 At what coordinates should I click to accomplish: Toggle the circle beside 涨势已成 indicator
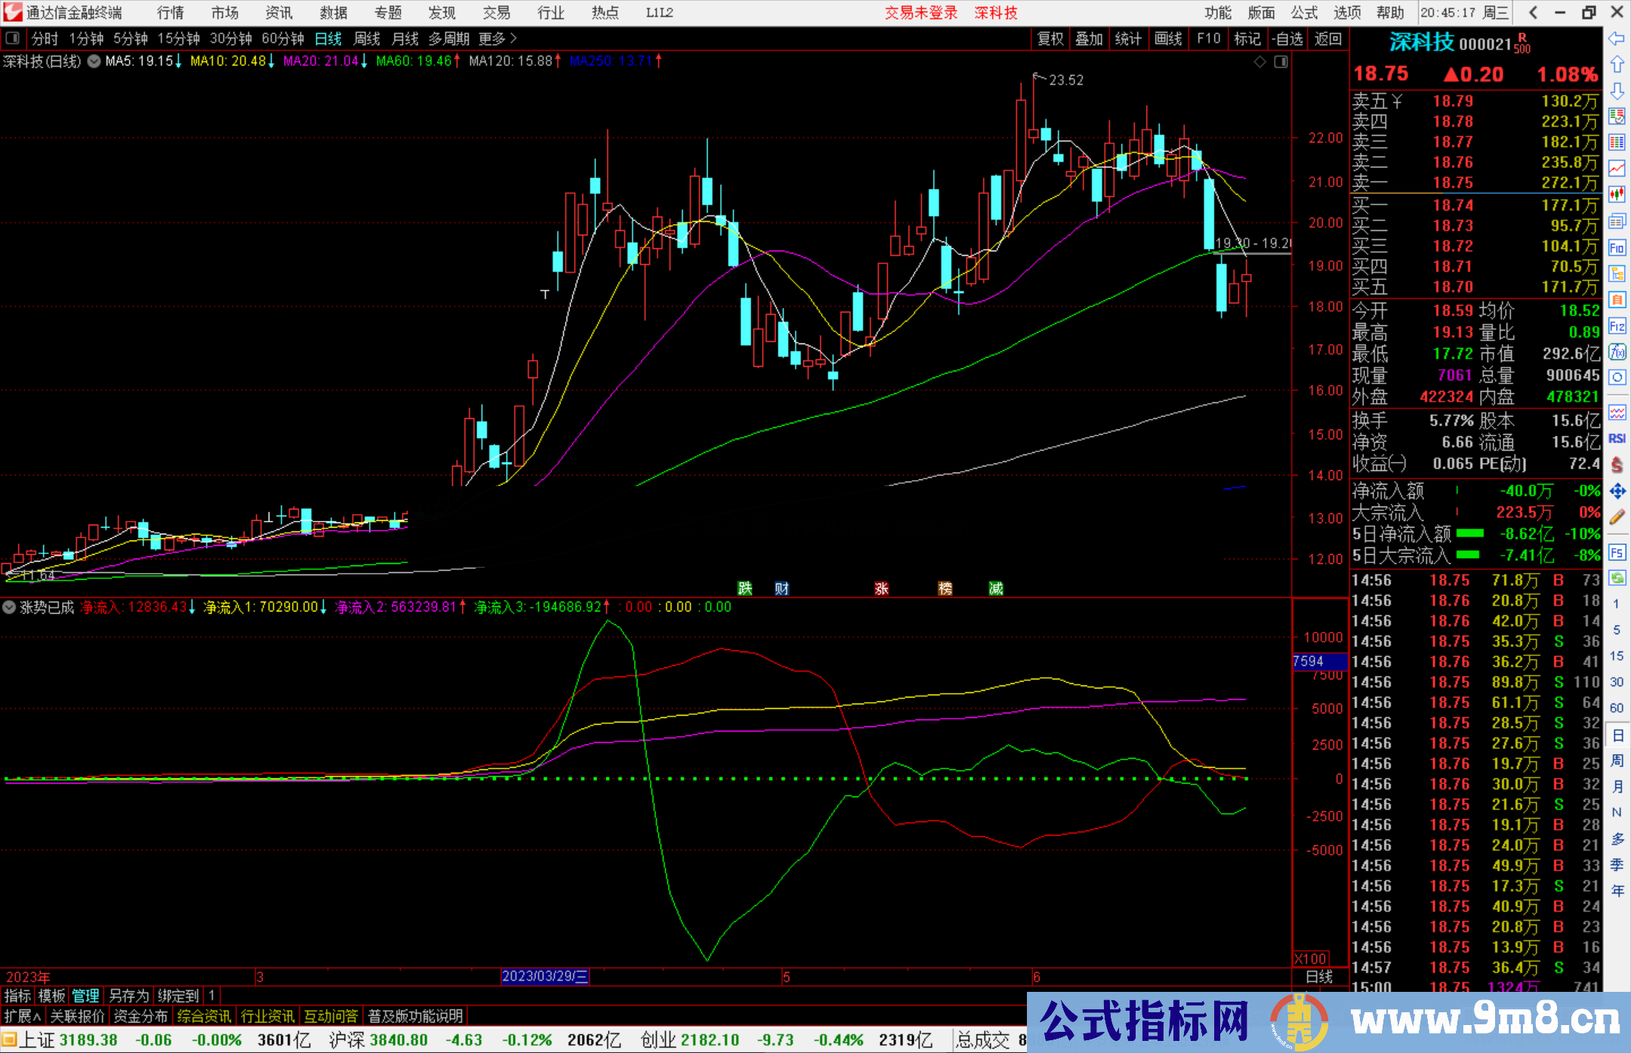(9, 607)
